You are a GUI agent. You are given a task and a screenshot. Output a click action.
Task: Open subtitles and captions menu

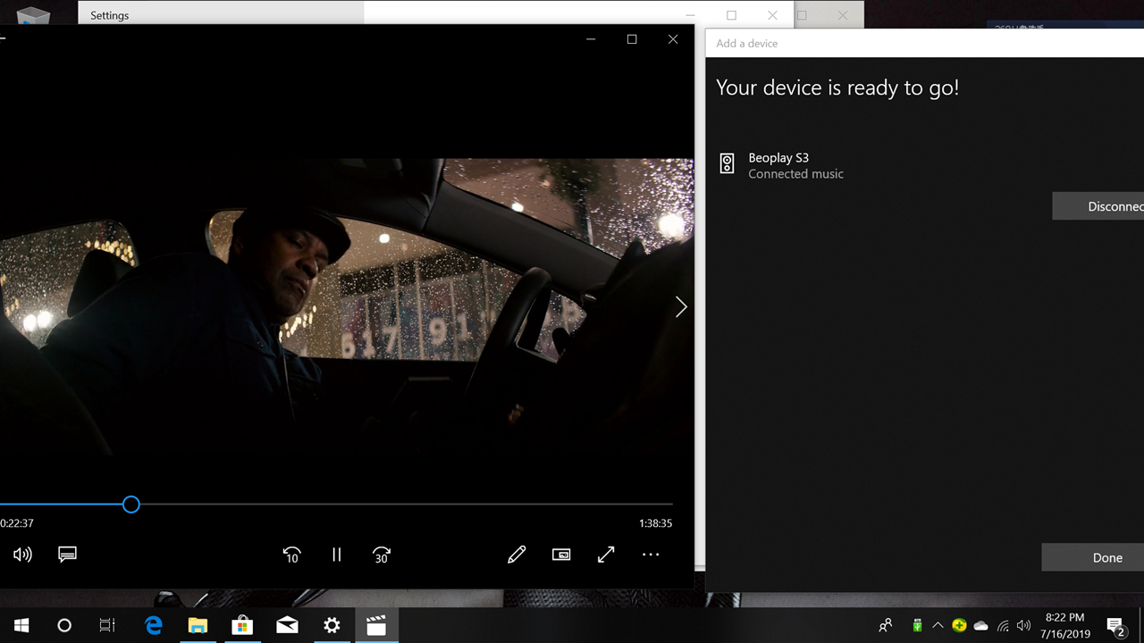tap(67, 555)
